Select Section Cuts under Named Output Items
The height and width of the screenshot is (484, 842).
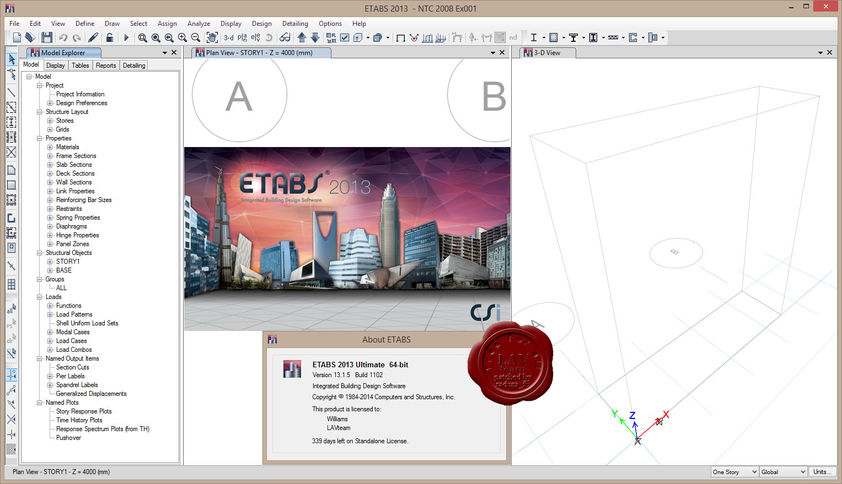click(72, 367)
